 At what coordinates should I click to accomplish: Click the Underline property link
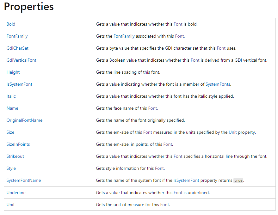pos(16,192)
